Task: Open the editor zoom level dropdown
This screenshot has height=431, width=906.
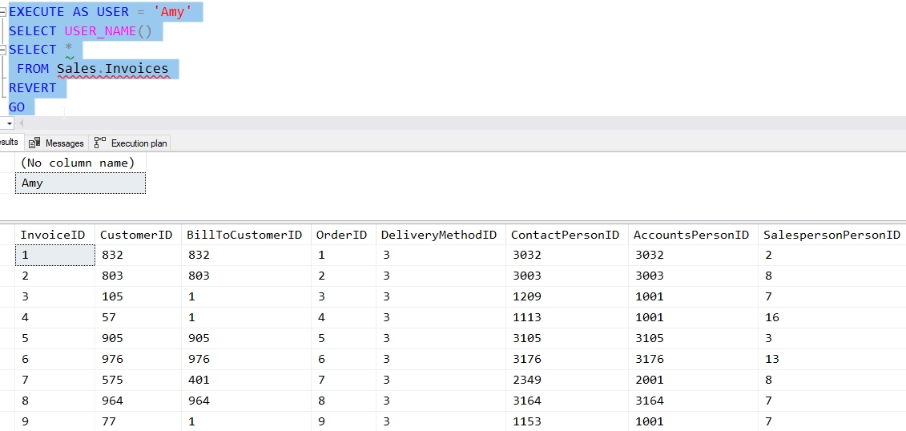Action: click(x=9, y=123)
